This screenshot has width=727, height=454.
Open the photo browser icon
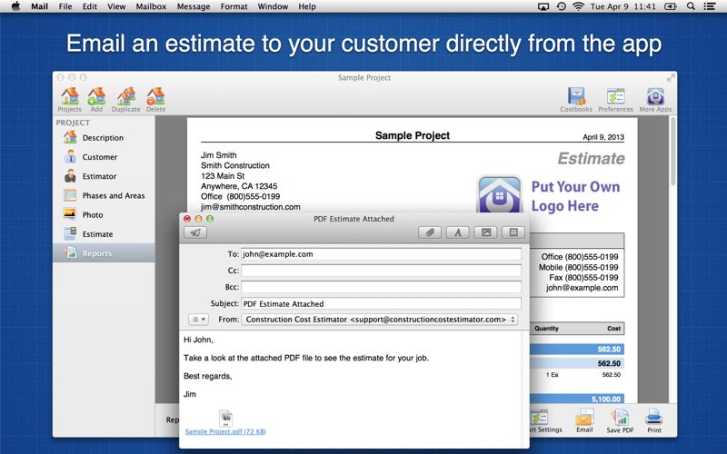click(x=486, y=232)
